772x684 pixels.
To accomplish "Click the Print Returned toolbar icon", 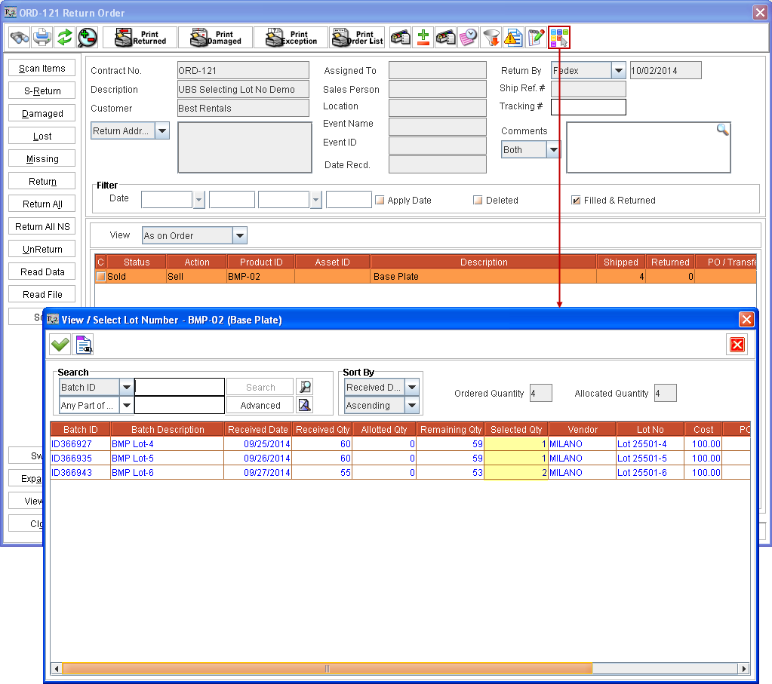I will (140, 35).
